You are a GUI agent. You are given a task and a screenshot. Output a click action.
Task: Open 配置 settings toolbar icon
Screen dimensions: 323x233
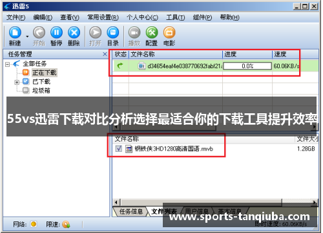[x=152, y=33]
